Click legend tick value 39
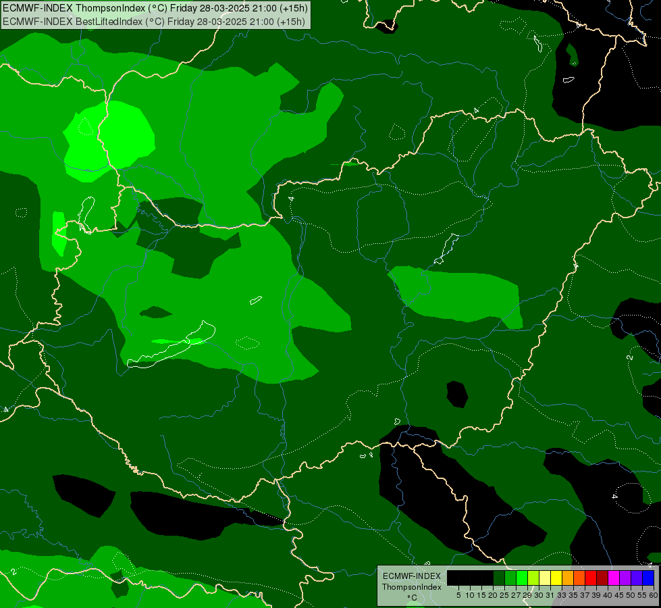 [596, 595]
